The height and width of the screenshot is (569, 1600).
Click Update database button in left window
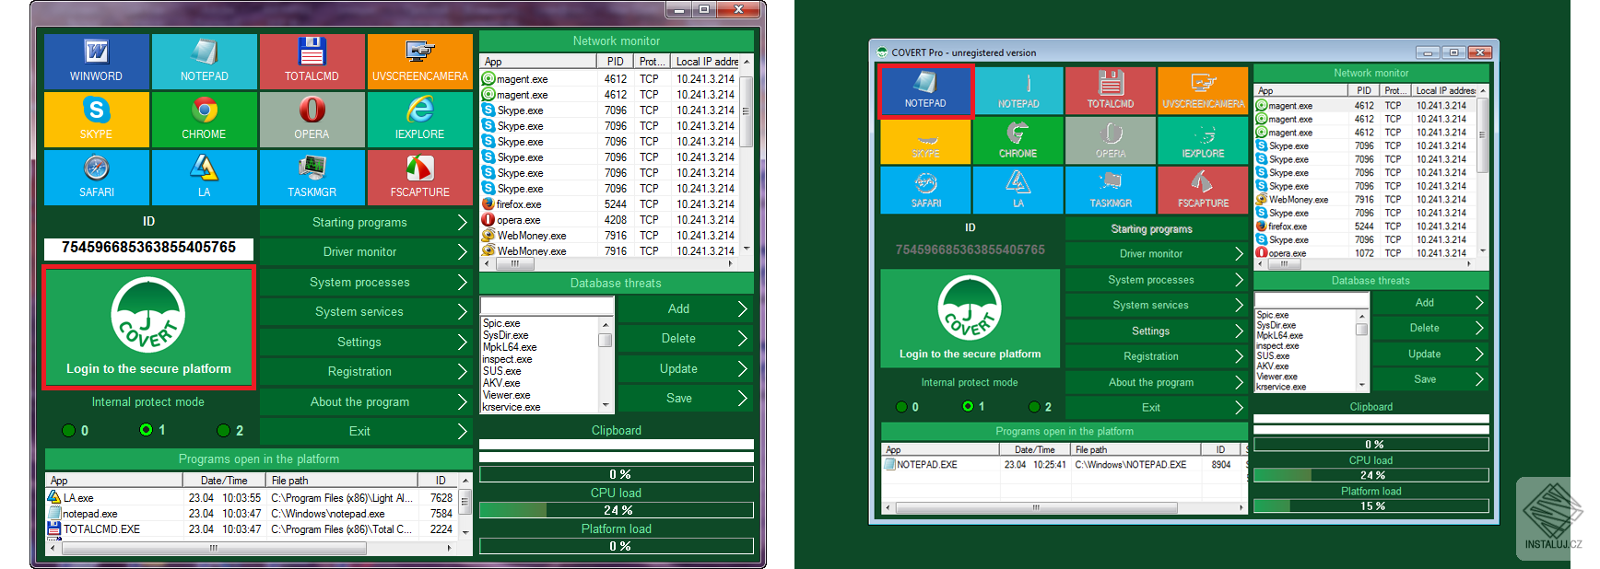coord(685,368)
